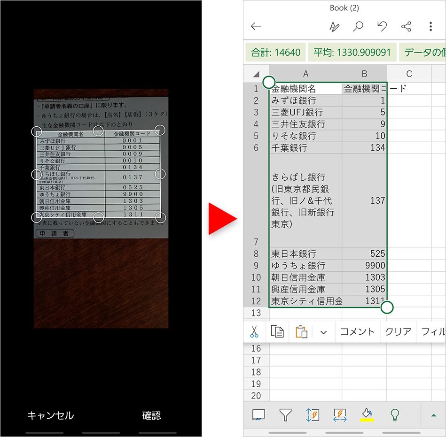Viewport: 446px width, 437px height.
Task: Grab the bottom-right selection handle near 1311
Action: (x=387, y=307)
